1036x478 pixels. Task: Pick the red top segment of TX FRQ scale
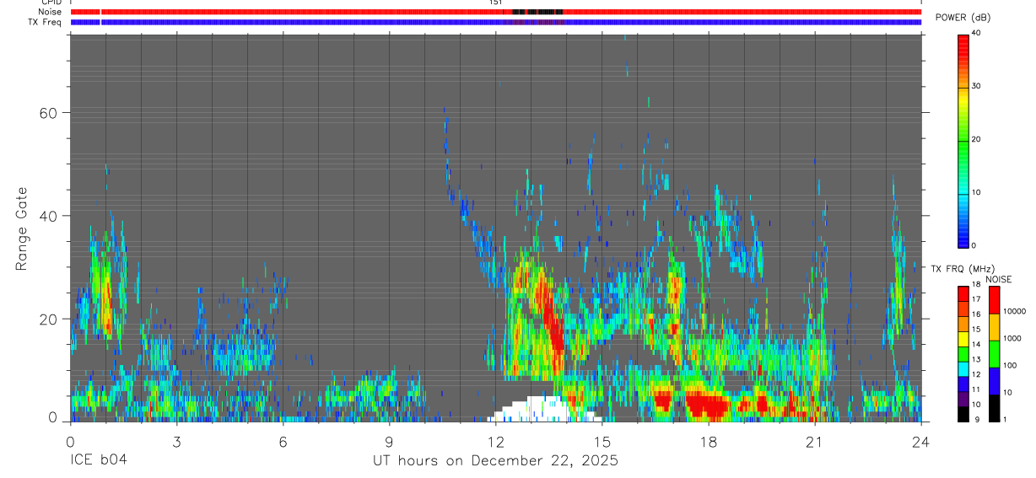[963, 294]
